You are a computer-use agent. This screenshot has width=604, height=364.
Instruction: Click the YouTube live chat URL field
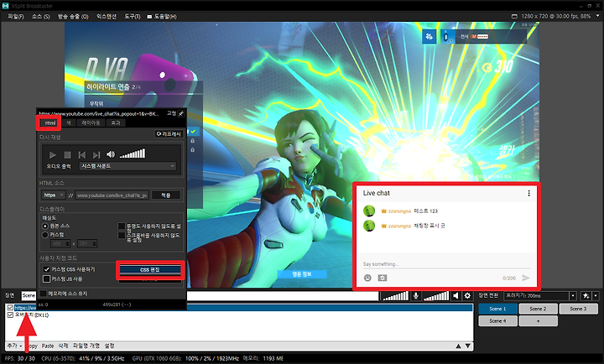pyautogui.click(x=112, y=195)
